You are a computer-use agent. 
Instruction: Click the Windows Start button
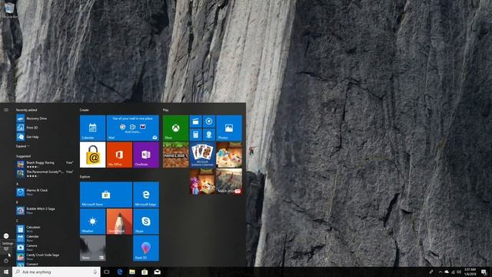coord(6,272)
